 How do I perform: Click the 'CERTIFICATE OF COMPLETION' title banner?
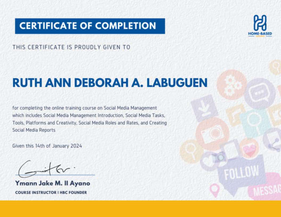(x=90, y=26)
